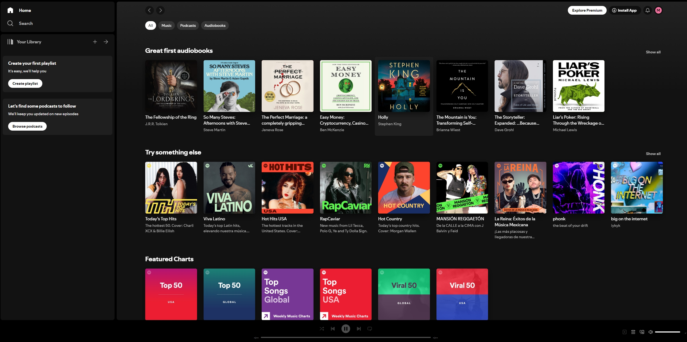Image resolution: width=687 pixels, height=342 pixels.
Task: Select the Podcasts filter chip
Action: [188, 25]
